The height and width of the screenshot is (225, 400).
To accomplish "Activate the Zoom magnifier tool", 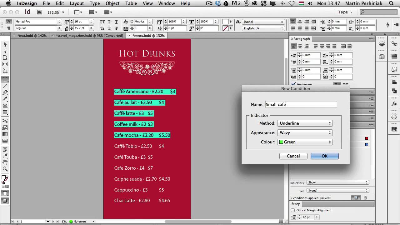I will [5, 169].
